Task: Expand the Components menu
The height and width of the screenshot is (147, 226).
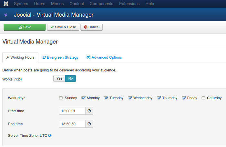Action: coord(101,4)
